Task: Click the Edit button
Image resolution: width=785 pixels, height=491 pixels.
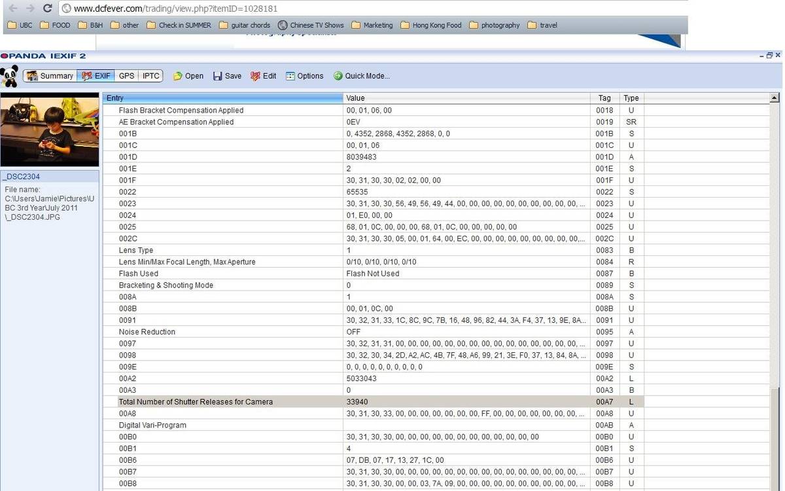Action: tap(263, 76)
